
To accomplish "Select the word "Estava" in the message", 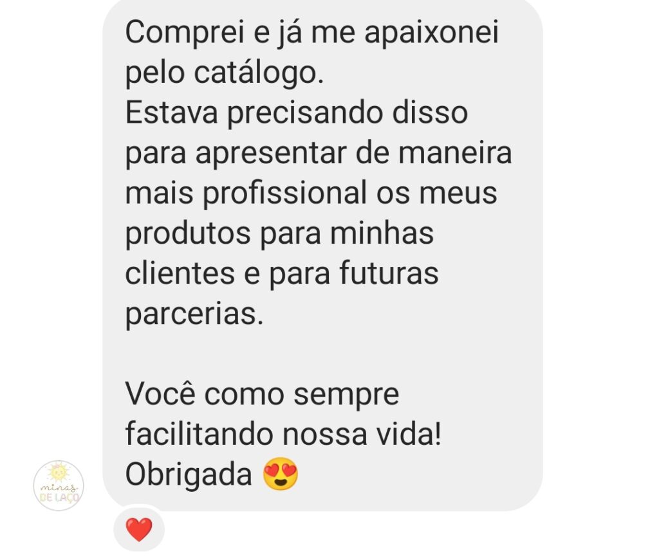I will tap(171, 113).
